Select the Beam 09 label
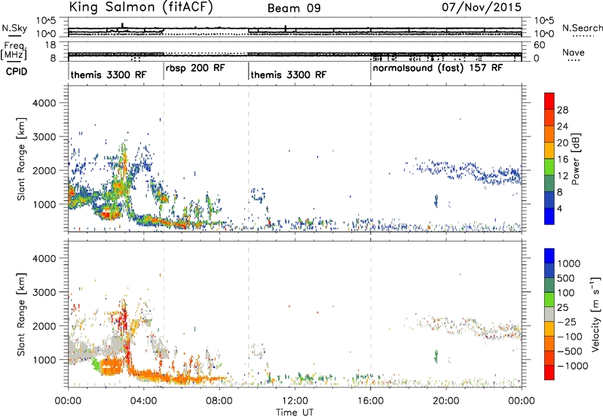Screen dimensions: 603x417 point(294,8)
